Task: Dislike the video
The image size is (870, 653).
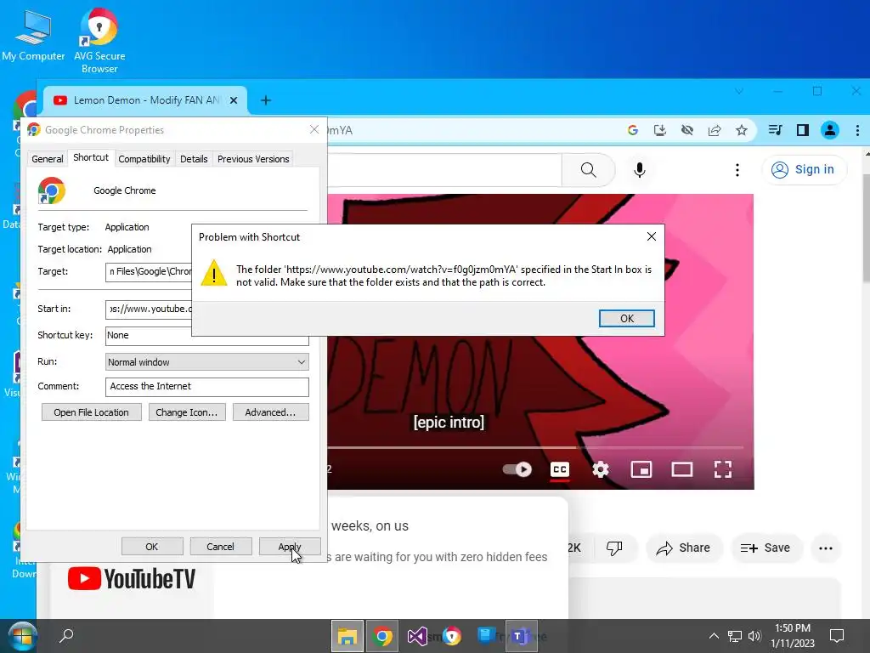Action: (x=614, y=548)
